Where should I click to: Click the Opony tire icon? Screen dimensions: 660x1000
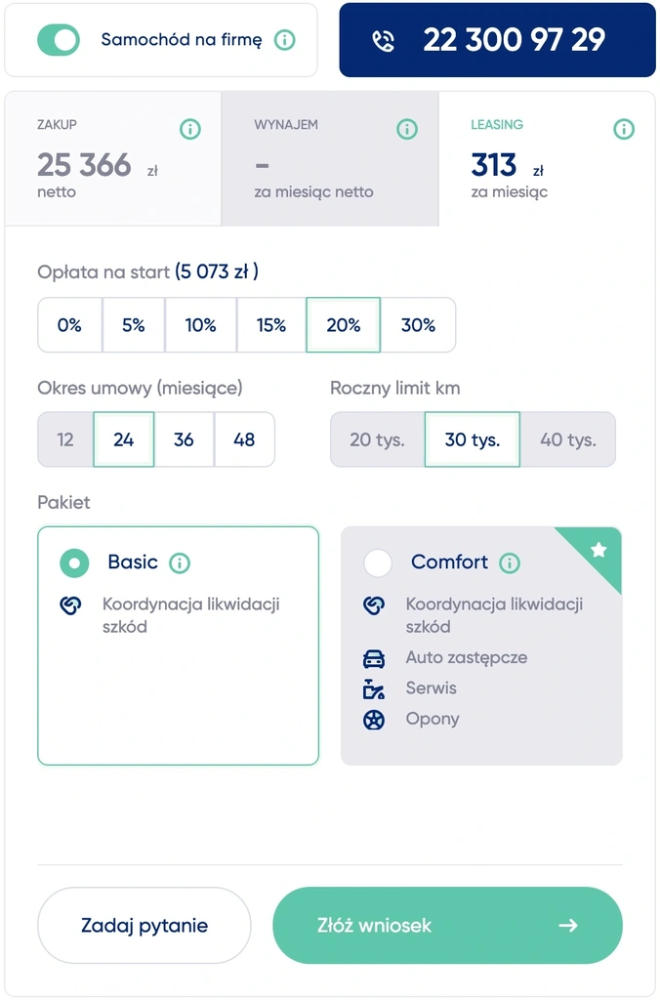374,720
